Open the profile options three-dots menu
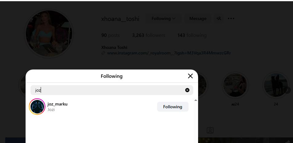 point(231,18)
